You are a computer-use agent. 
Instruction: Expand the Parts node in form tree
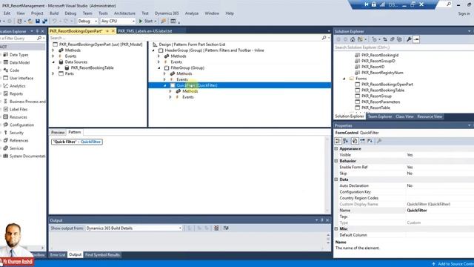pos(53,73)
